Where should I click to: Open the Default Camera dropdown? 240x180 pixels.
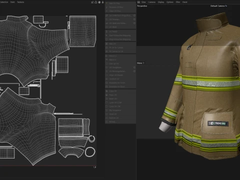[218, 6]
